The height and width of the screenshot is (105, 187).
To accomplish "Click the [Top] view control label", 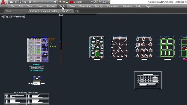I will coord(6,17).
